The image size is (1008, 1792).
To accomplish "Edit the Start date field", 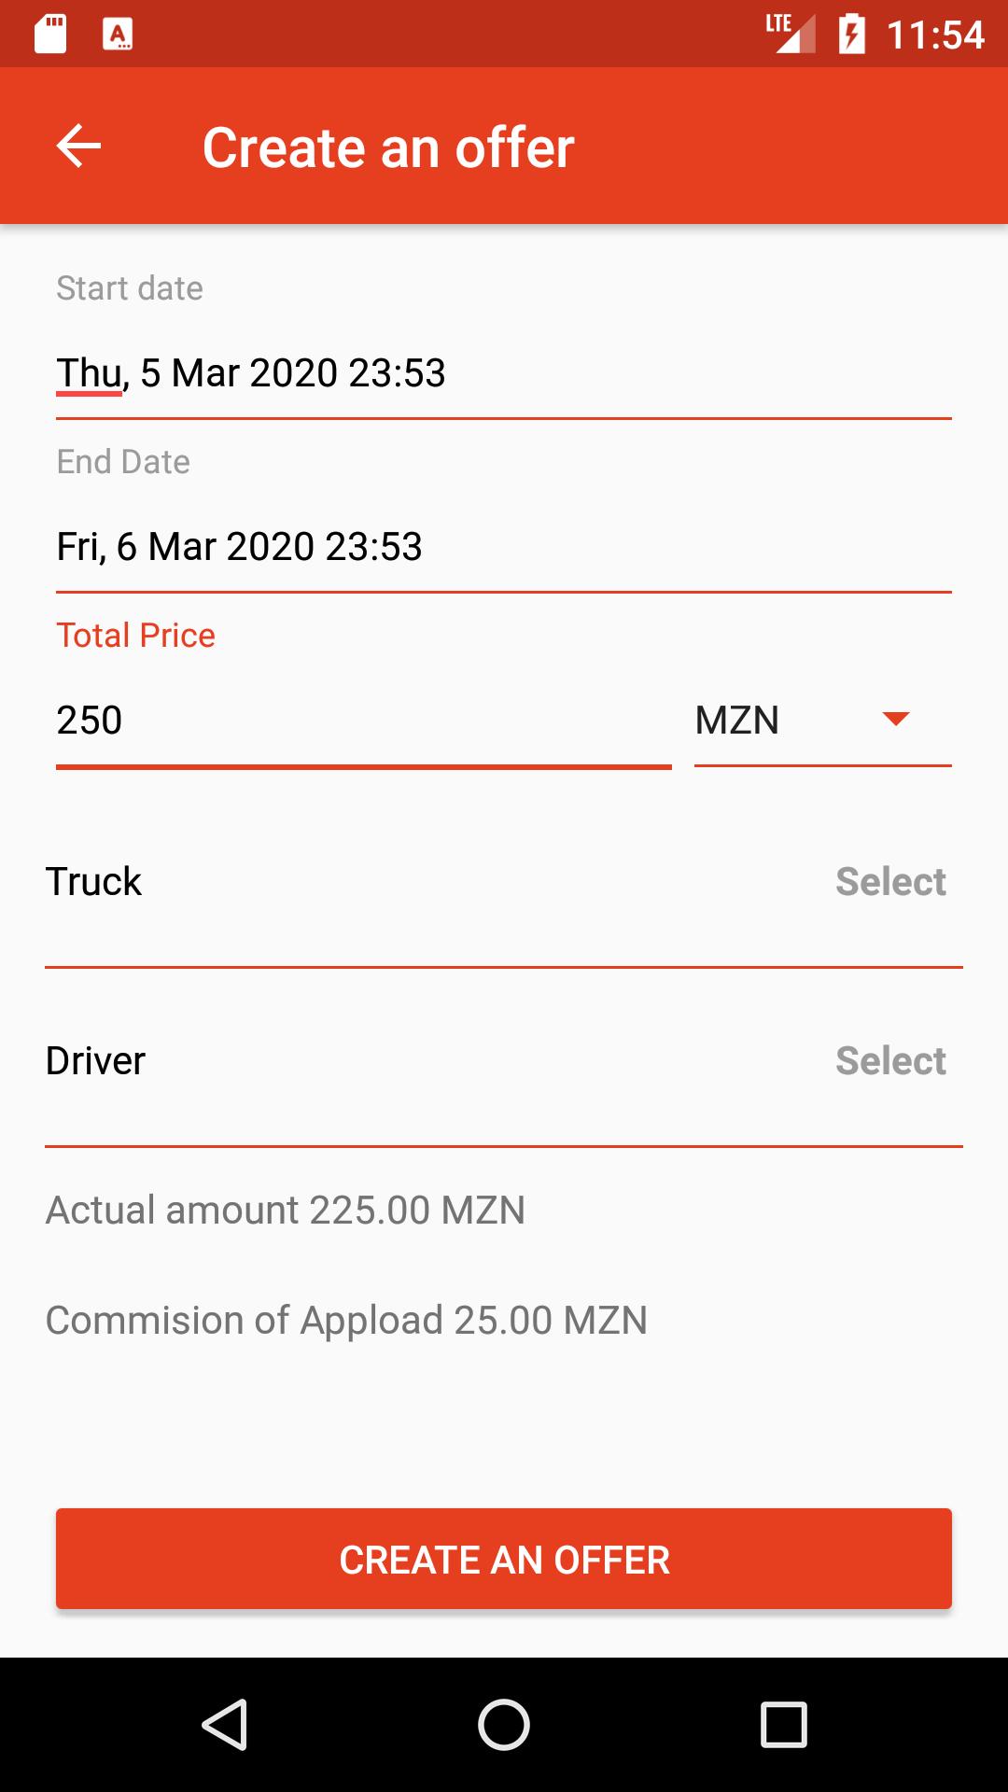I will tap(504, 373).
